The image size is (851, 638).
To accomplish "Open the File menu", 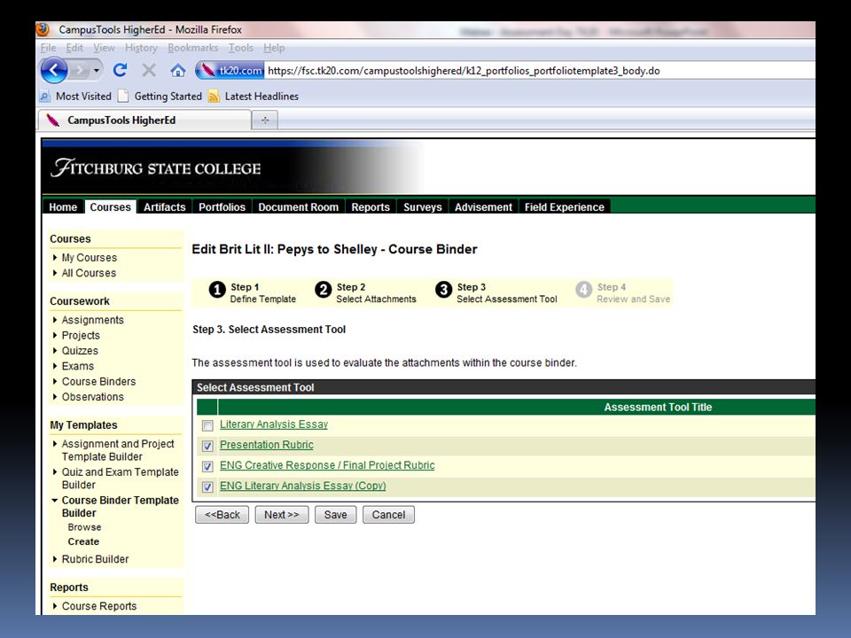I will [48, 48].
